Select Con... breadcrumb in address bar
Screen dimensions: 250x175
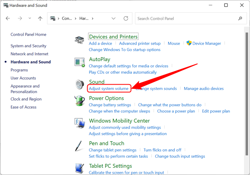[x=67, y=18]
